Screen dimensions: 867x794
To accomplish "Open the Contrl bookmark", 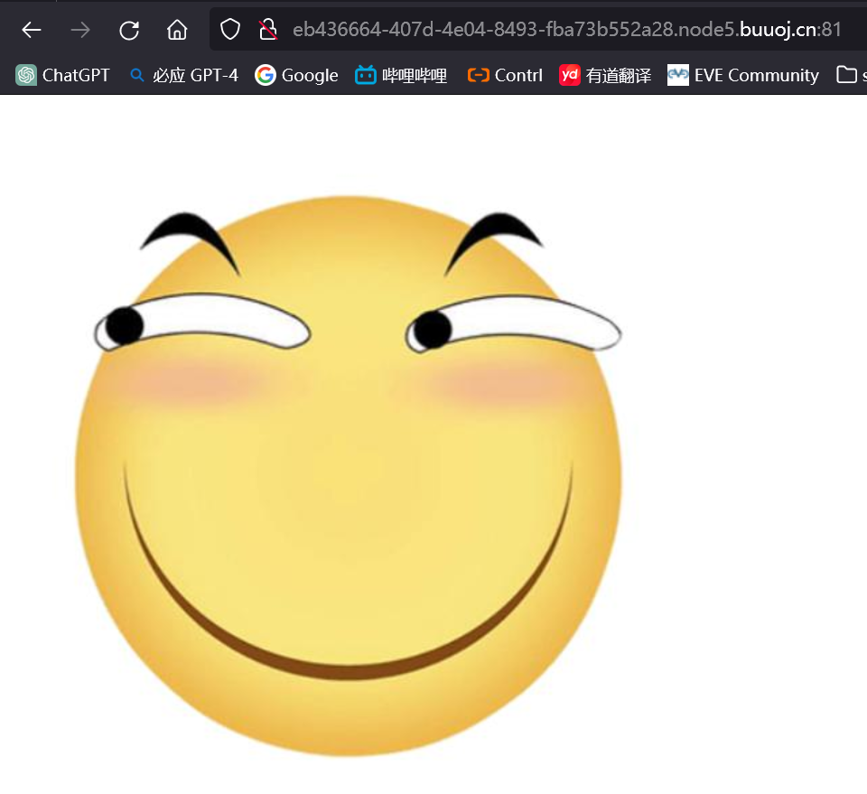I will pos(505,75).
